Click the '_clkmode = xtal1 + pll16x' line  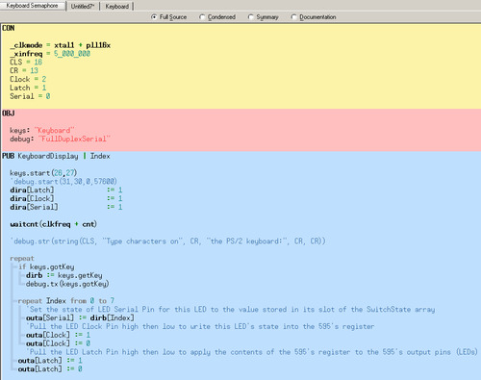click(61, 45)
